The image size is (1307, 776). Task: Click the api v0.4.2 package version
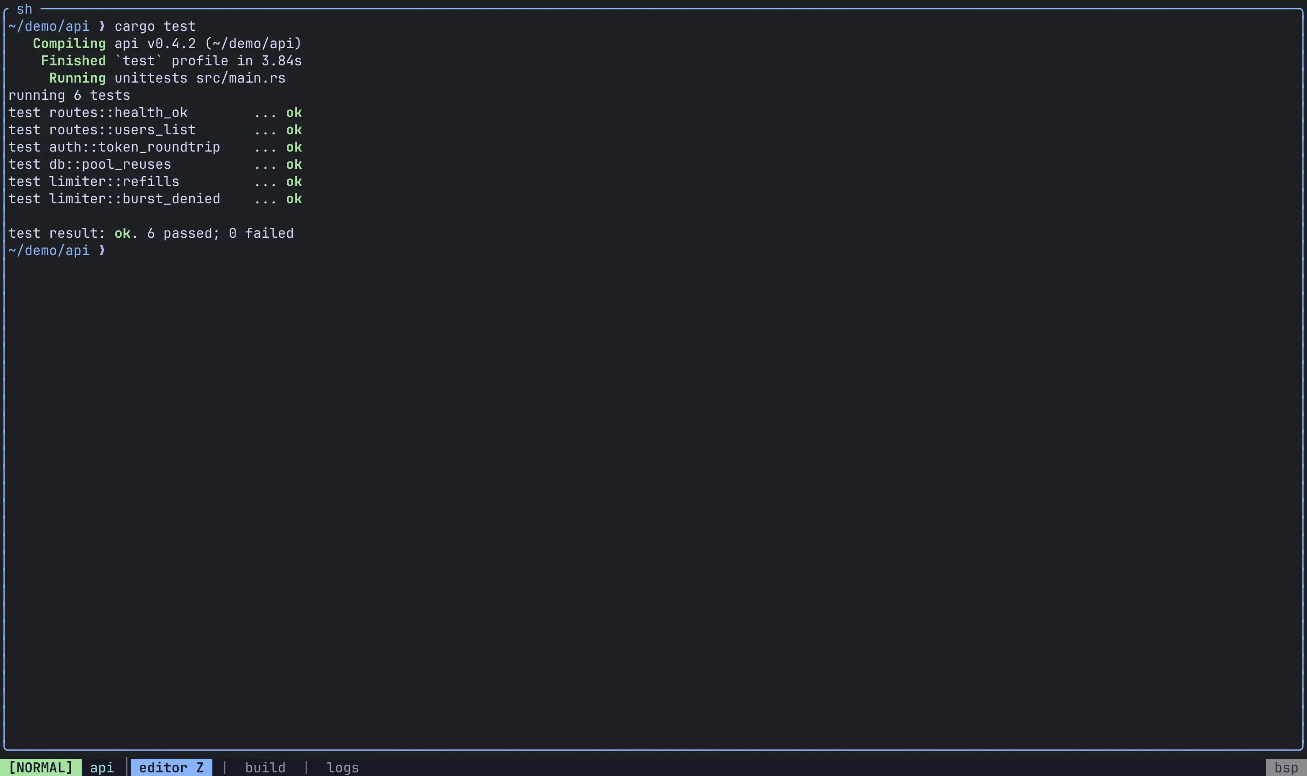[155, 44]
